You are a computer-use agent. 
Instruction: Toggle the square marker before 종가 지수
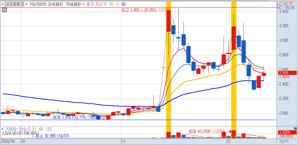[84, 4]
